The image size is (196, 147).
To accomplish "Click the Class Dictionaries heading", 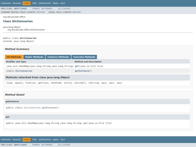I will [x=18, y=21].
